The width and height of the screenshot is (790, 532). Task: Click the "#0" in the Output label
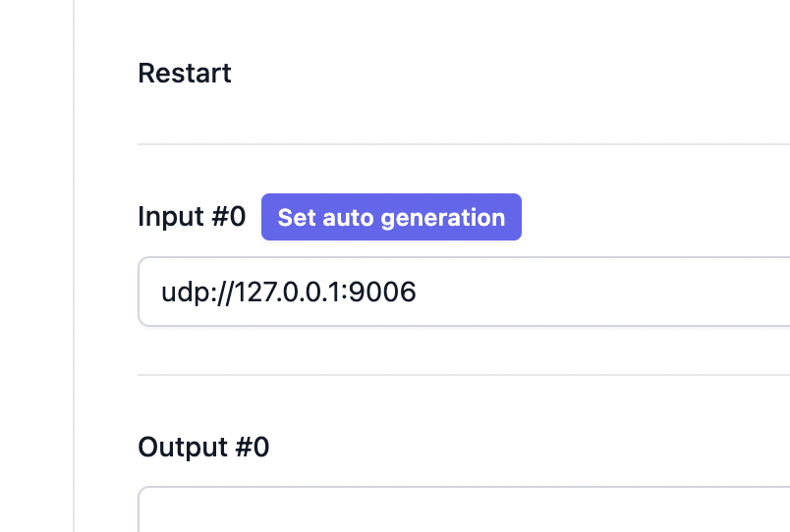point(252,448)
